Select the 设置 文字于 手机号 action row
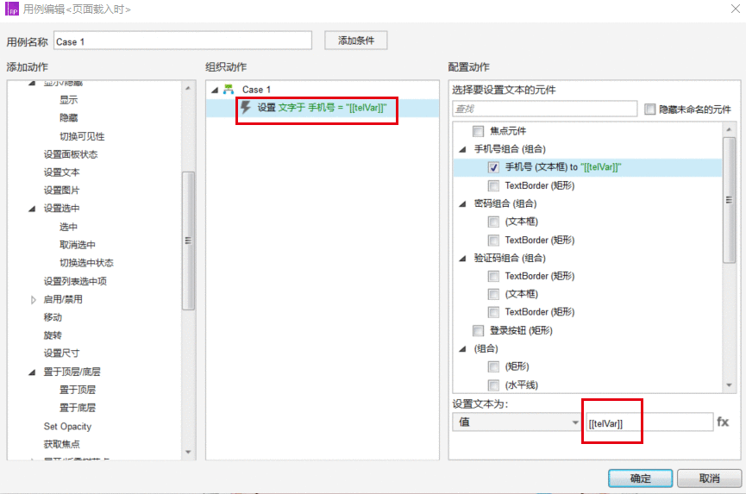 [323, 108]
